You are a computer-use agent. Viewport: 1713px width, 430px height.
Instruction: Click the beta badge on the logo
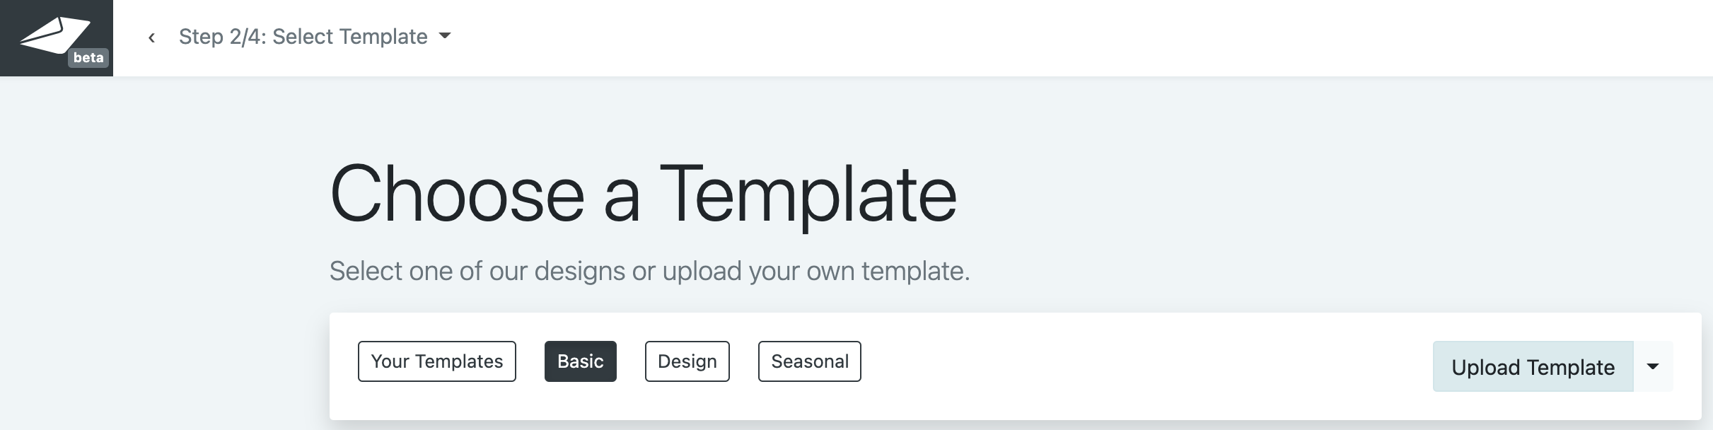[88, 58]
